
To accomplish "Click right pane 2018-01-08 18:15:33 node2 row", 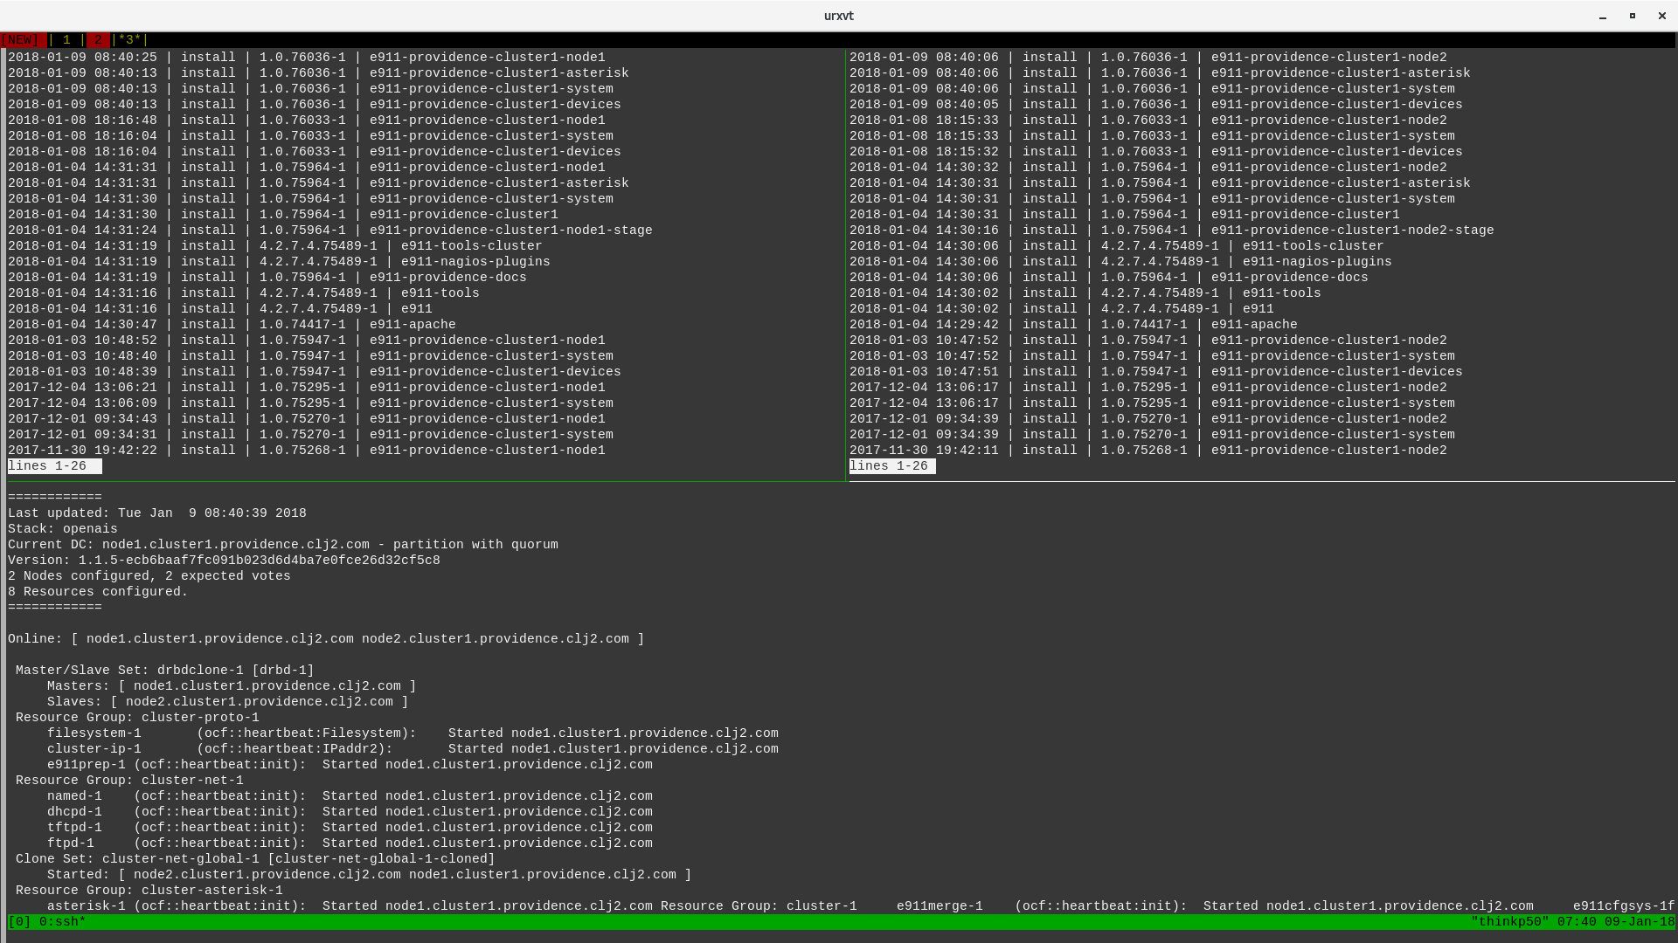I will pos(1148,120).
